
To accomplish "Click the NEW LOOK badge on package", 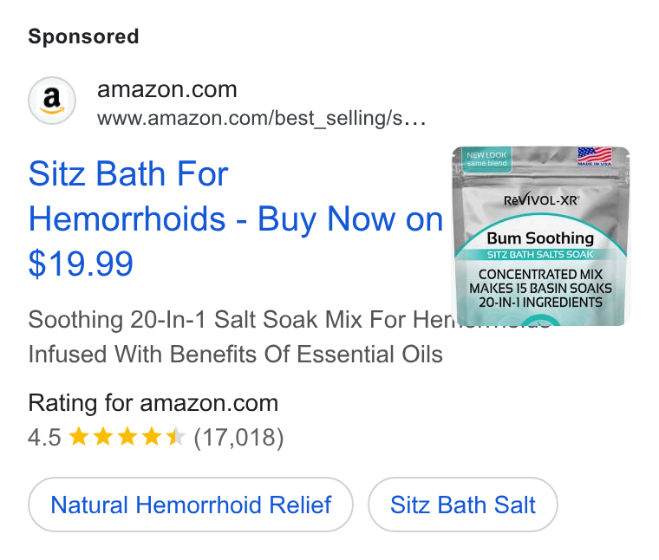I will coord(486,159).
